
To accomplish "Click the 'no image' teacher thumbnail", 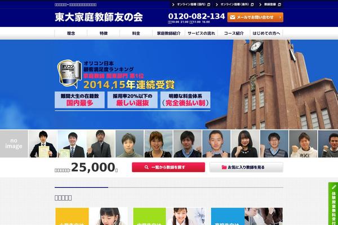I will pos(14,143).
